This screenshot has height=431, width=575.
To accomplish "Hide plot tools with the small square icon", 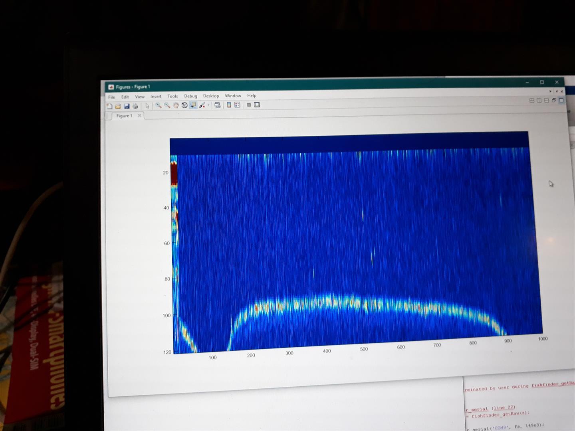I will (x=248, y=105).
